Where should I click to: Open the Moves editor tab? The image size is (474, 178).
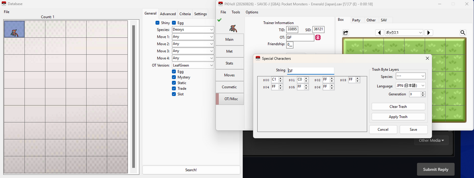(229, 75)
